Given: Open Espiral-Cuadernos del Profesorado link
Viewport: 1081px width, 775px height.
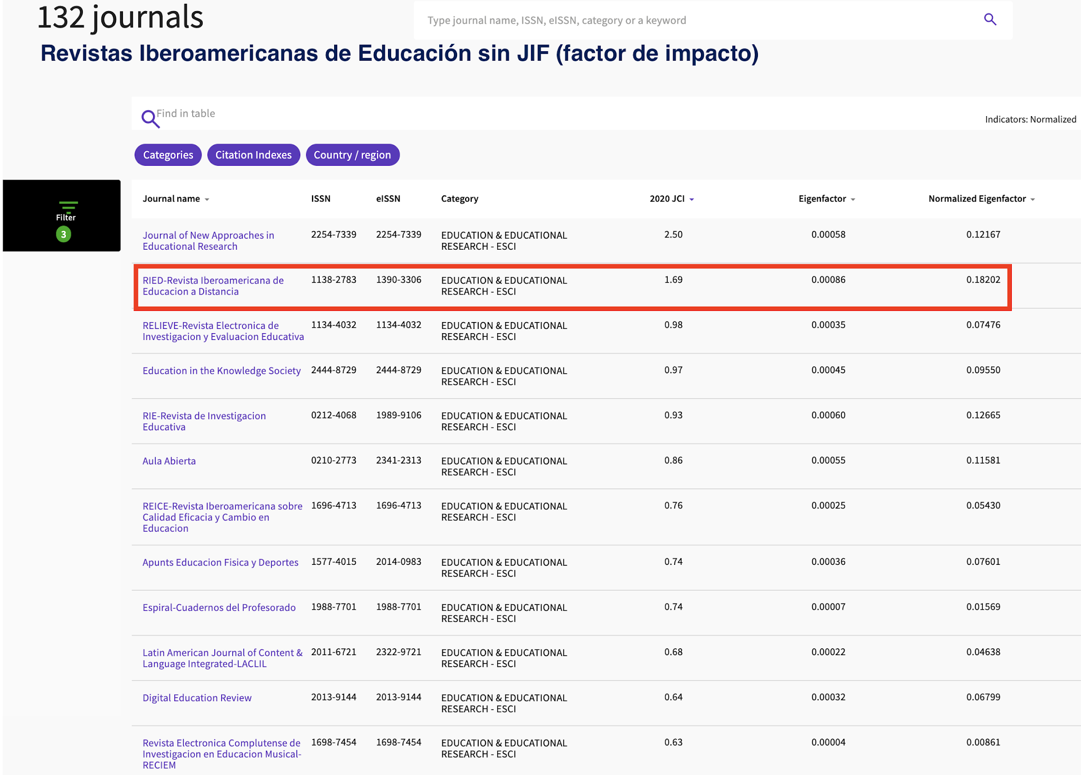Looking at the screenshot, I should coord(219,608).
